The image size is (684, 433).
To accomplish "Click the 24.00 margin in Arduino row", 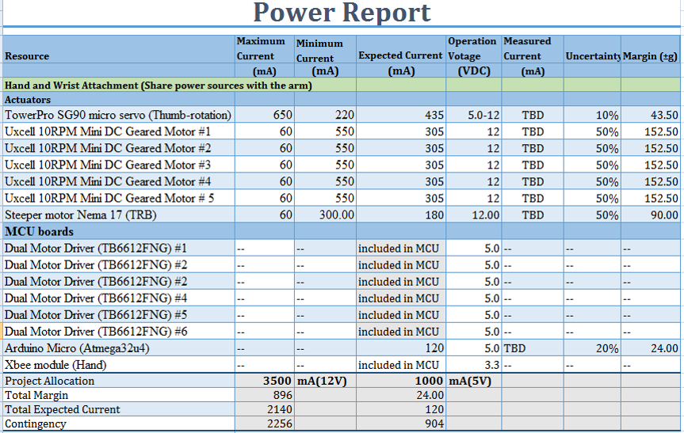I will tap(650, 348).
